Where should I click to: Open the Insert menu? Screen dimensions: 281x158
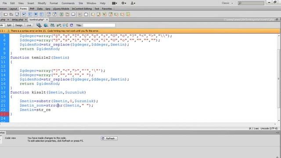point(31,3)
